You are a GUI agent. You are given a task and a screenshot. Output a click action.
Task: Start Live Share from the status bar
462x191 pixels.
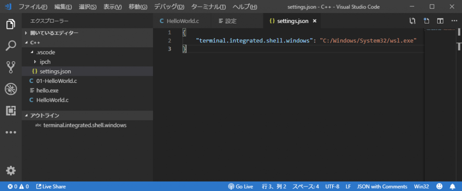tap(51, 186)
